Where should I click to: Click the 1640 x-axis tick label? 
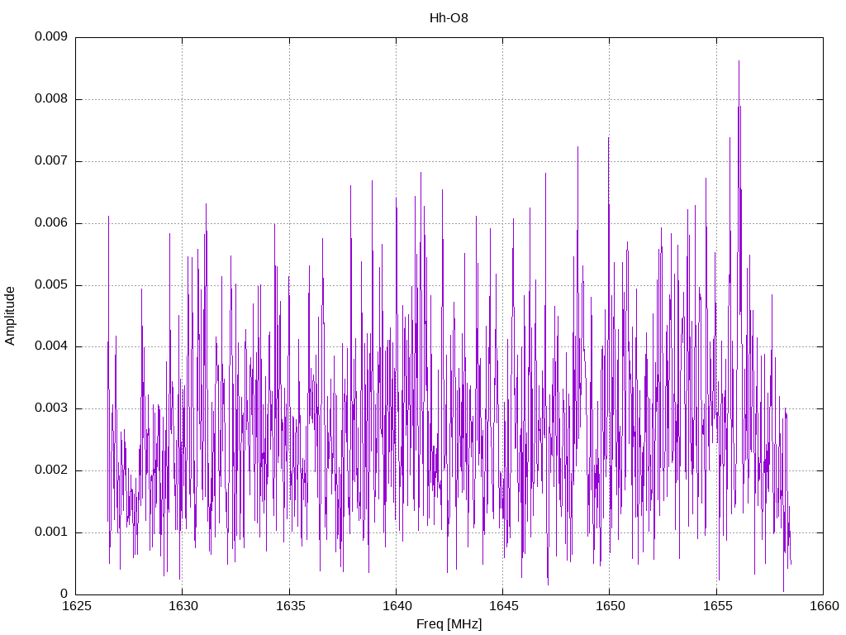[397, 606]
